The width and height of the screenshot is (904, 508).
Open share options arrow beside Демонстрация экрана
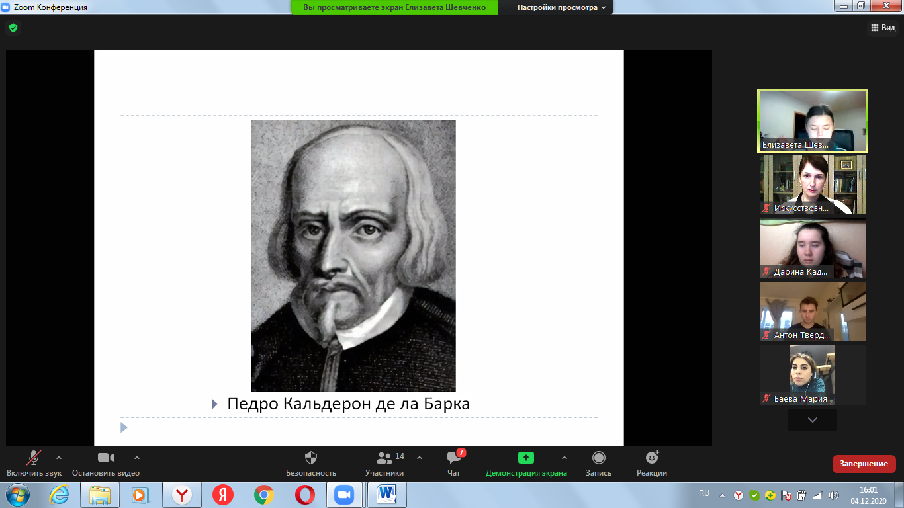pyautogui.click(x=565, y=458)
